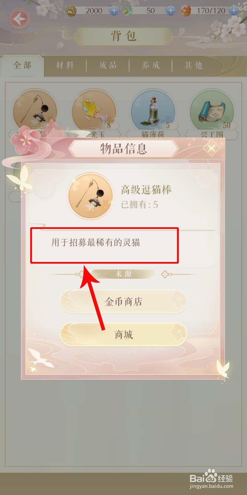Switch to the 全部 tab

[x=22, y=65]
